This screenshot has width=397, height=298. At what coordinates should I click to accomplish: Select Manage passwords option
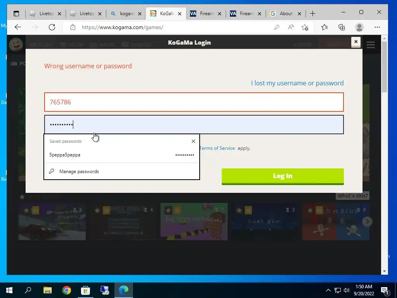[x=121, y=172]
